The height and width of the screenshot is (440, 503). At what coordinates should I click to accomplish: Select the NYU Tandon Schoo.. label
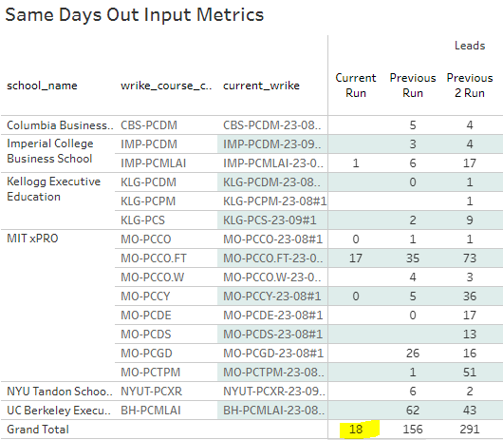click(60, 392)
